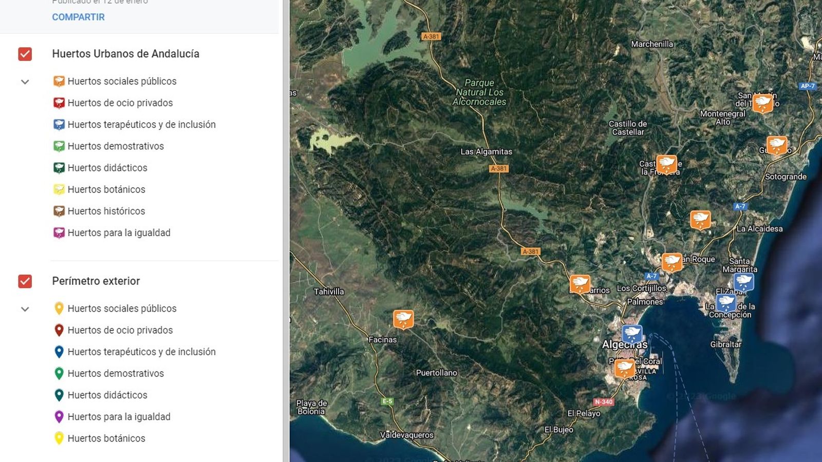Click the orange marker near Guadiaro

(x=776, y=145)
